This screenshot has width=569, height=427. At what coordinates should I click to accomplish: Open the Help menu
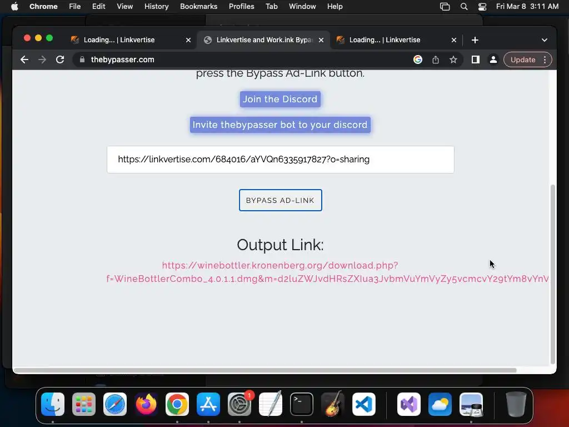point(335,7)
